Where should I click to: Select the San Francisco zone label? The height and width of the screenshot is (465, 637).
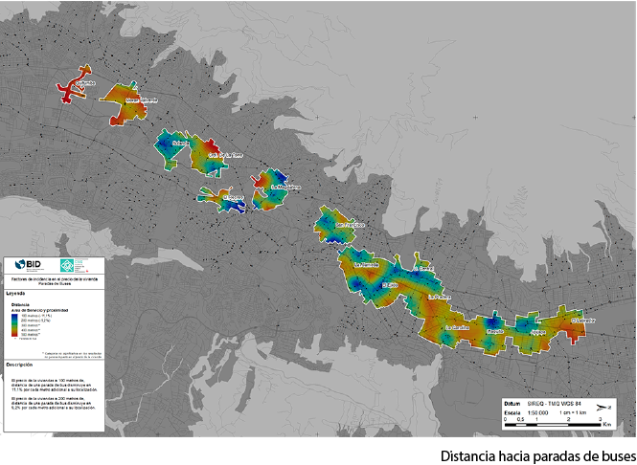pos(348,225)
